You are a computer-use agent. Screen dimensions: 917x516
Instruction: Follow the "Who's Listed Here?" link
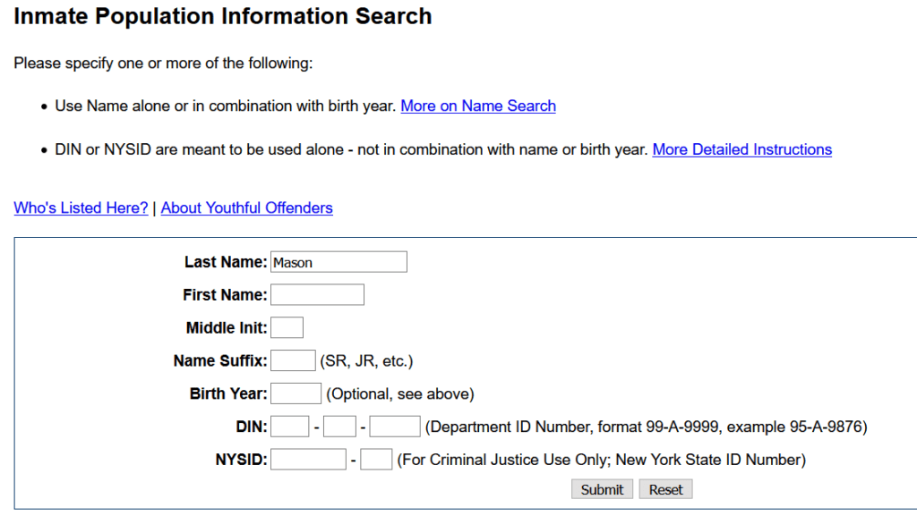[x=80, y=207]
